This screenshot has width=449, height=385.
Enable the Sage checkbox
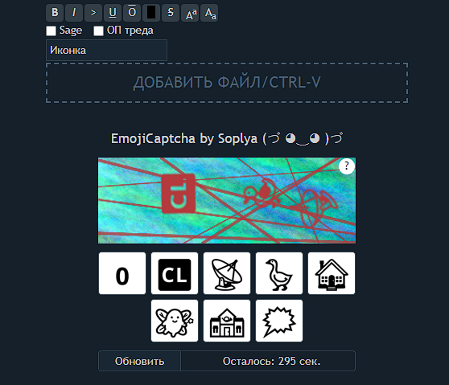pos(51,31)
